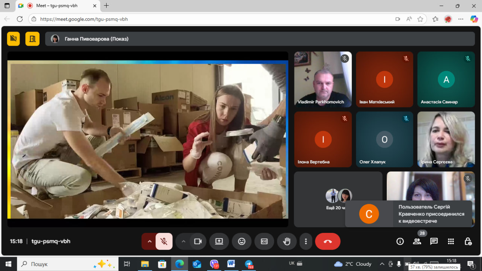Click the Сергій Кравченко joined notification

409,214
